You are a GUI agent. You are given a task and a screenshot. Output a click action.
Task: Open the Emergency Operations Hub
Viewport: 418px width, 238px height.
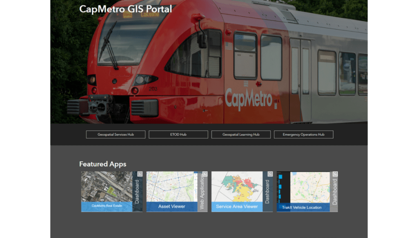pyautogui.click(x=304, y=134)
